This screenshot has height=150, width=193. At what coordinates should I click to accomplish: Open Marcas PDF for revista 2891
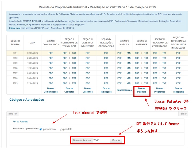tap(119, 53)
